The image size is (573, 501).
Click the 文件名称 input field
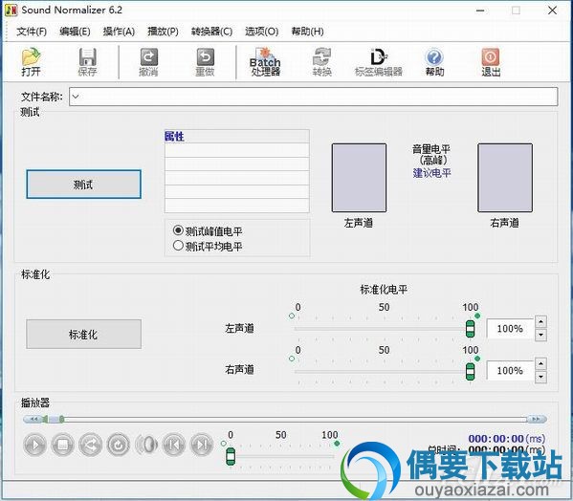click(314, 97)
